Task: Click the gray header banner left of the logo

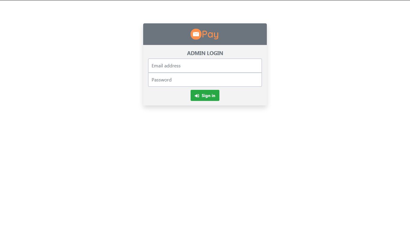Action: pos(167,34)
